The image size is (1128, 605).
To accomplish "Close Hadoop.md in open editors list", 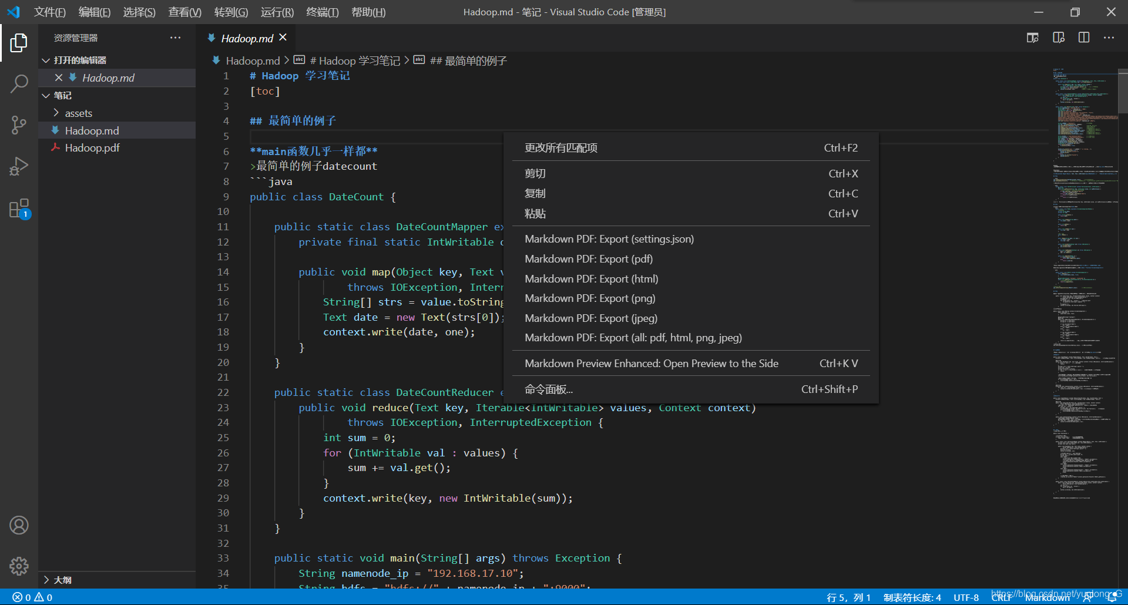I will point(58,78).
